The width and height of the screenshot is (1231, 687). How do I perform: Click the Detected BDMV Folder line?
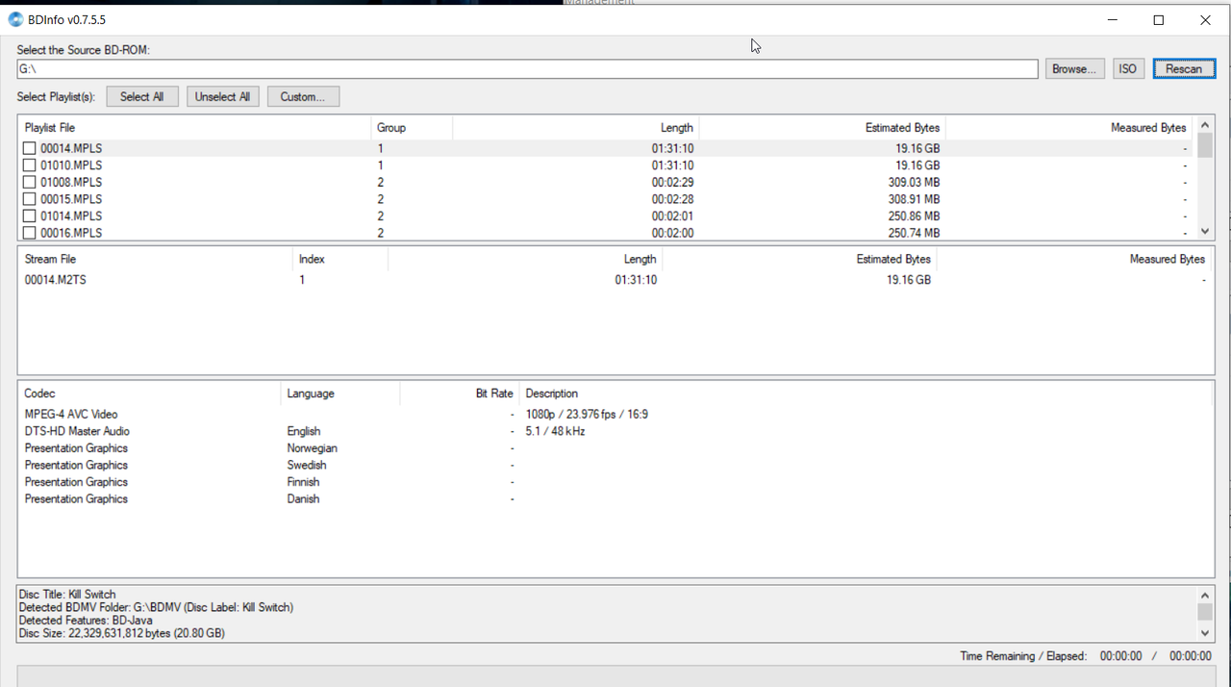coord(156,608)
